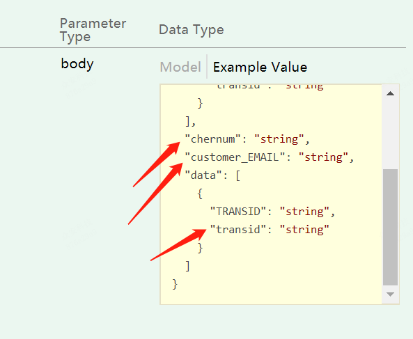Click the closing bracket of data array
Viewport: 413px width, 339px height.
187,266
